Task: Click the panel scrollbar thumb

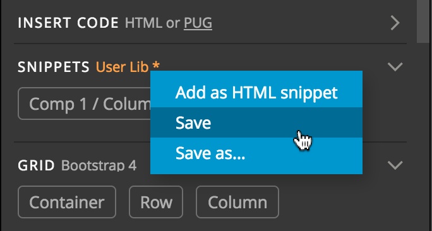Action: pyautogui.click(x=423, y=21)
